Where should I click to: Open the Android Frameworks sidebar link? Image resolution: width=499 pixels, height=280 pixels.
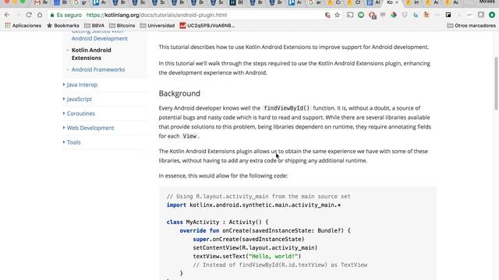(98, 69)
